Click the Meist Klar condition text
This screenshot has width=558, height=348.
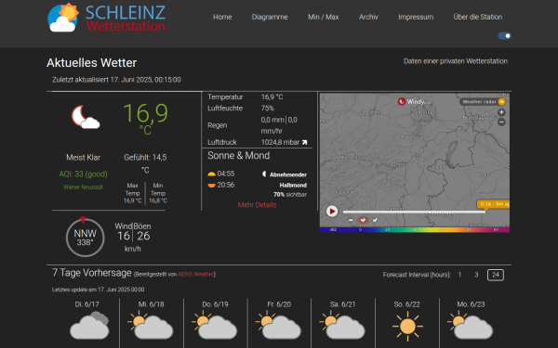[84, 158]
